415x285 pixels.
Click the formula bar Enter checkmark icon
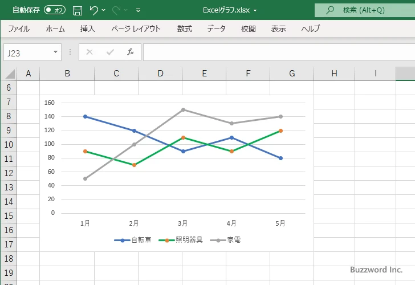point(110,52)
